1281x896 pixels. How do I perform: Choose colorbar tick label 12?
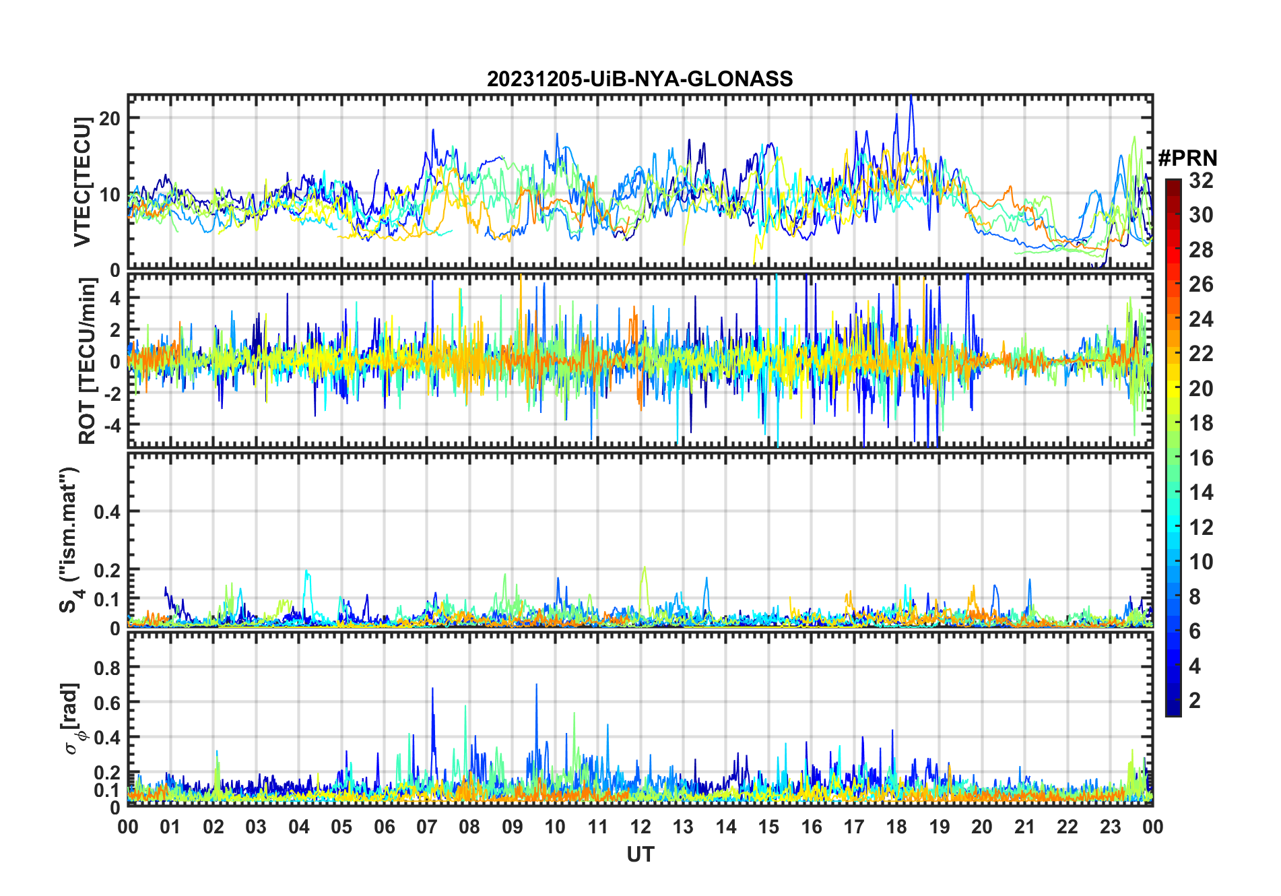pyautogui.click(x=1201, y=527)
